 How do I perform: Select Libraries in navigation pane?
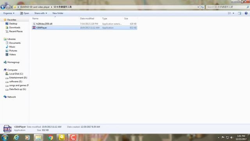[x=11, y=39]
